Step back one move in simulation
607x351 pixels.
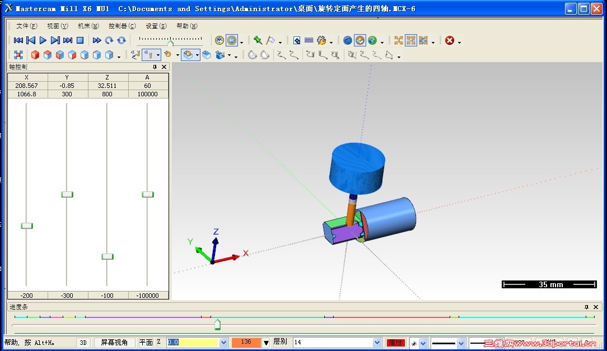(x=31, y=40)
